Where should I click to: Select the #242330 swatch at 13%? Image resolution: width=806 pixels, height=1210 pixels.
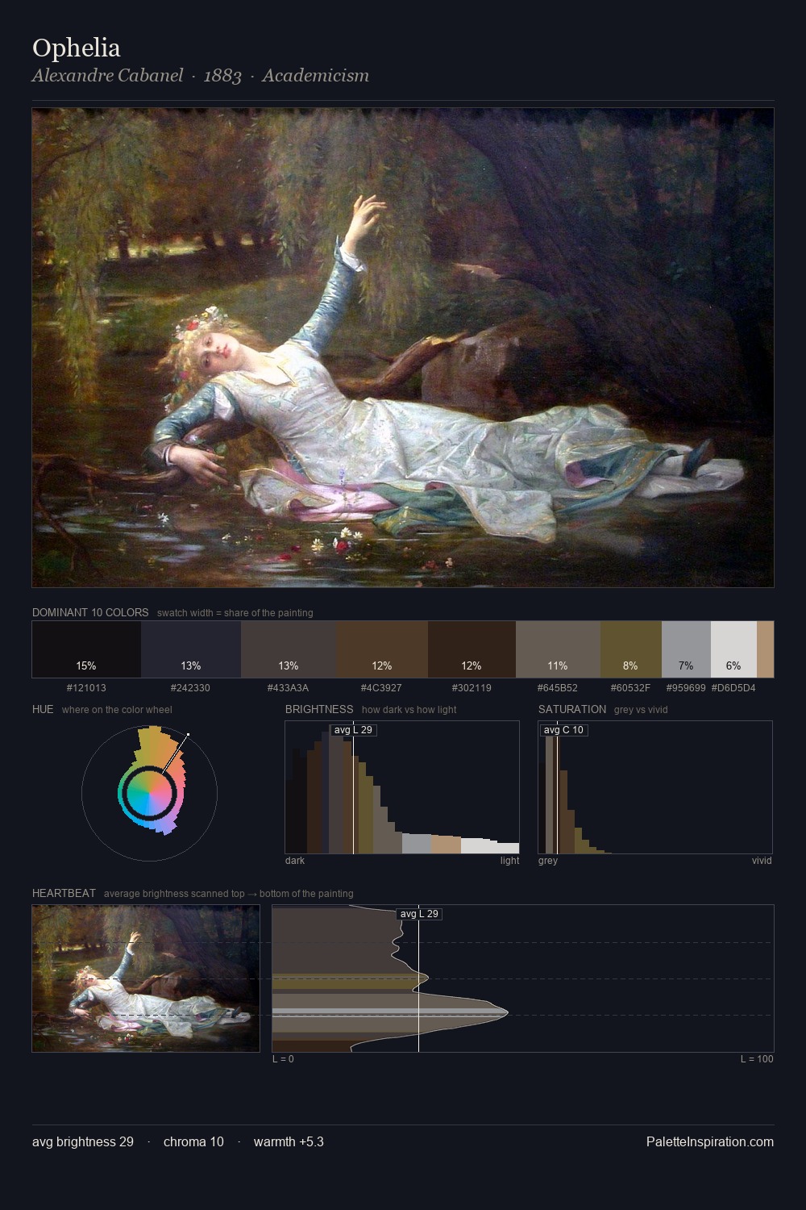191,649
